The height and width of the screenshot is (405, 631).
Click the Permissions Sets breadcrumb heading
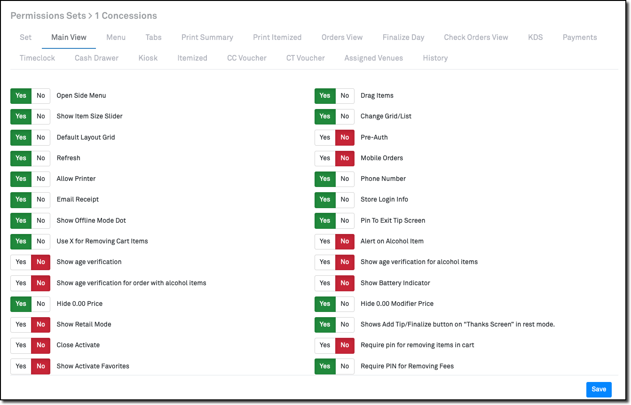point(47,16)
